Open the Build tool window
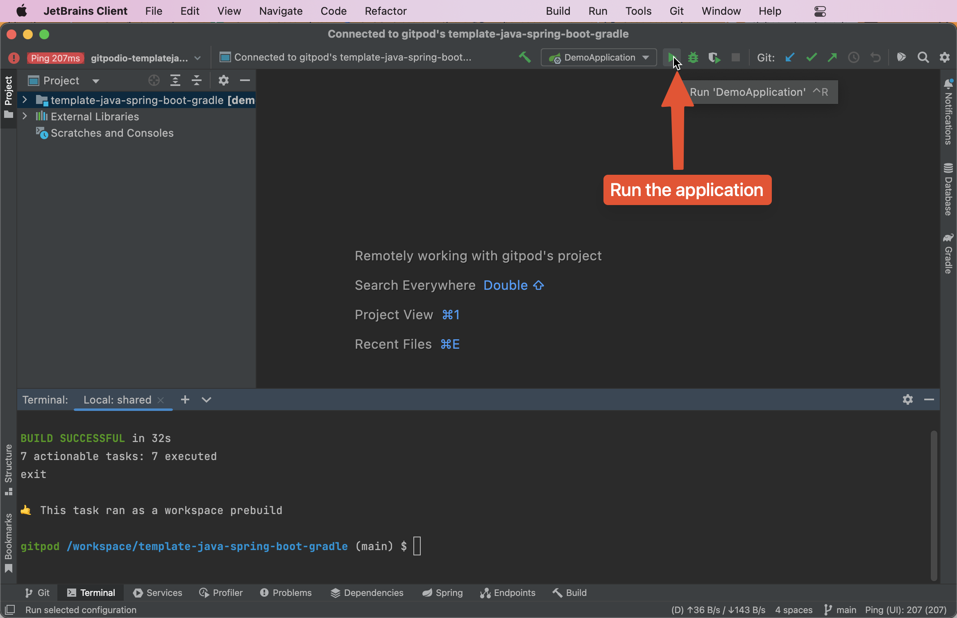This screenshot has width=957, height=618. [569, 593]
